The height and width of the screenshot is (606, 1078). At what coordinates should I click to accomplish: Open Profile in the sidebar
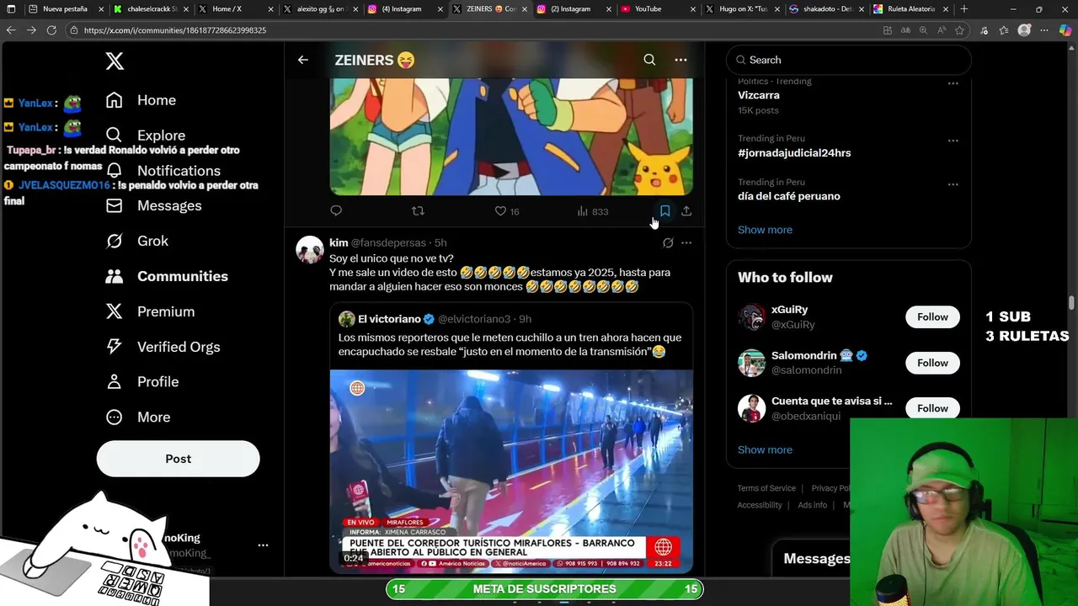(141, 382)
